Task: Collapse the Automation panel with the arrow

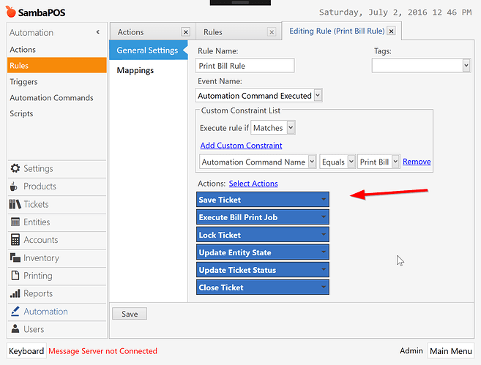Action: [x=98, y=32]
